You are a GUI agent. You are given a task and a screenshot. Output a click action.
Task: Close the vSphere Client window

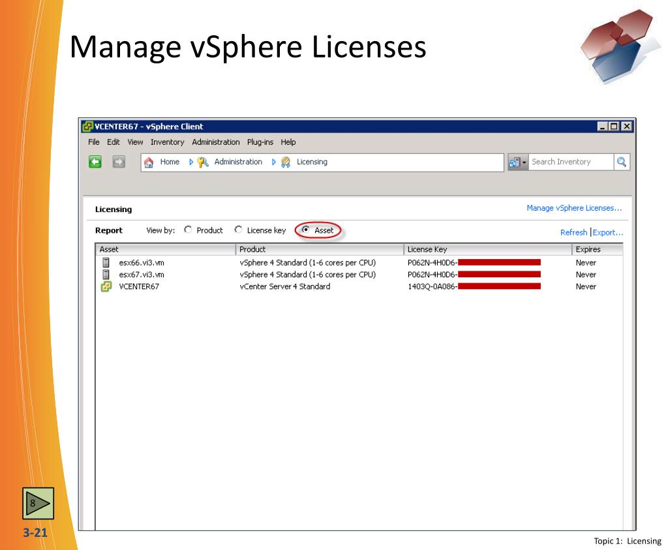point(627,127)
